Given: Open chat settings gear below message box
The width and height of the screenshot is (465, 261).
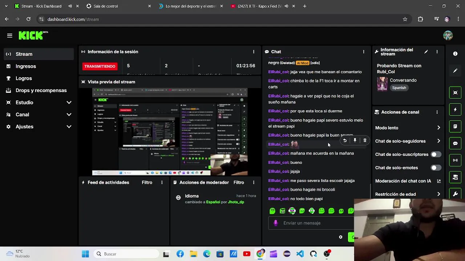Looking at the screenshot, I should [x=340, y=237].
